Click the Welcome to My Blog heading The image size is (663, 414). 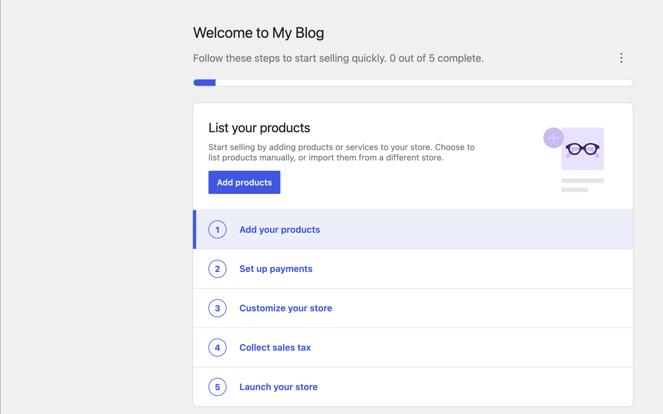pos(259,33)
